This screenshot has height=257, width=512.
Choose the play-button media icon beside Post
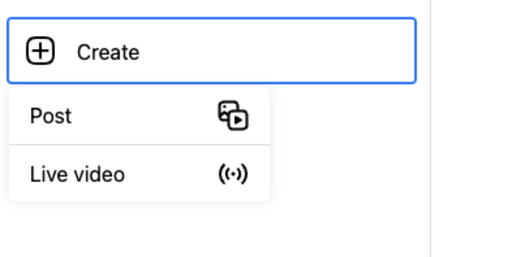(x=233, y=115)
